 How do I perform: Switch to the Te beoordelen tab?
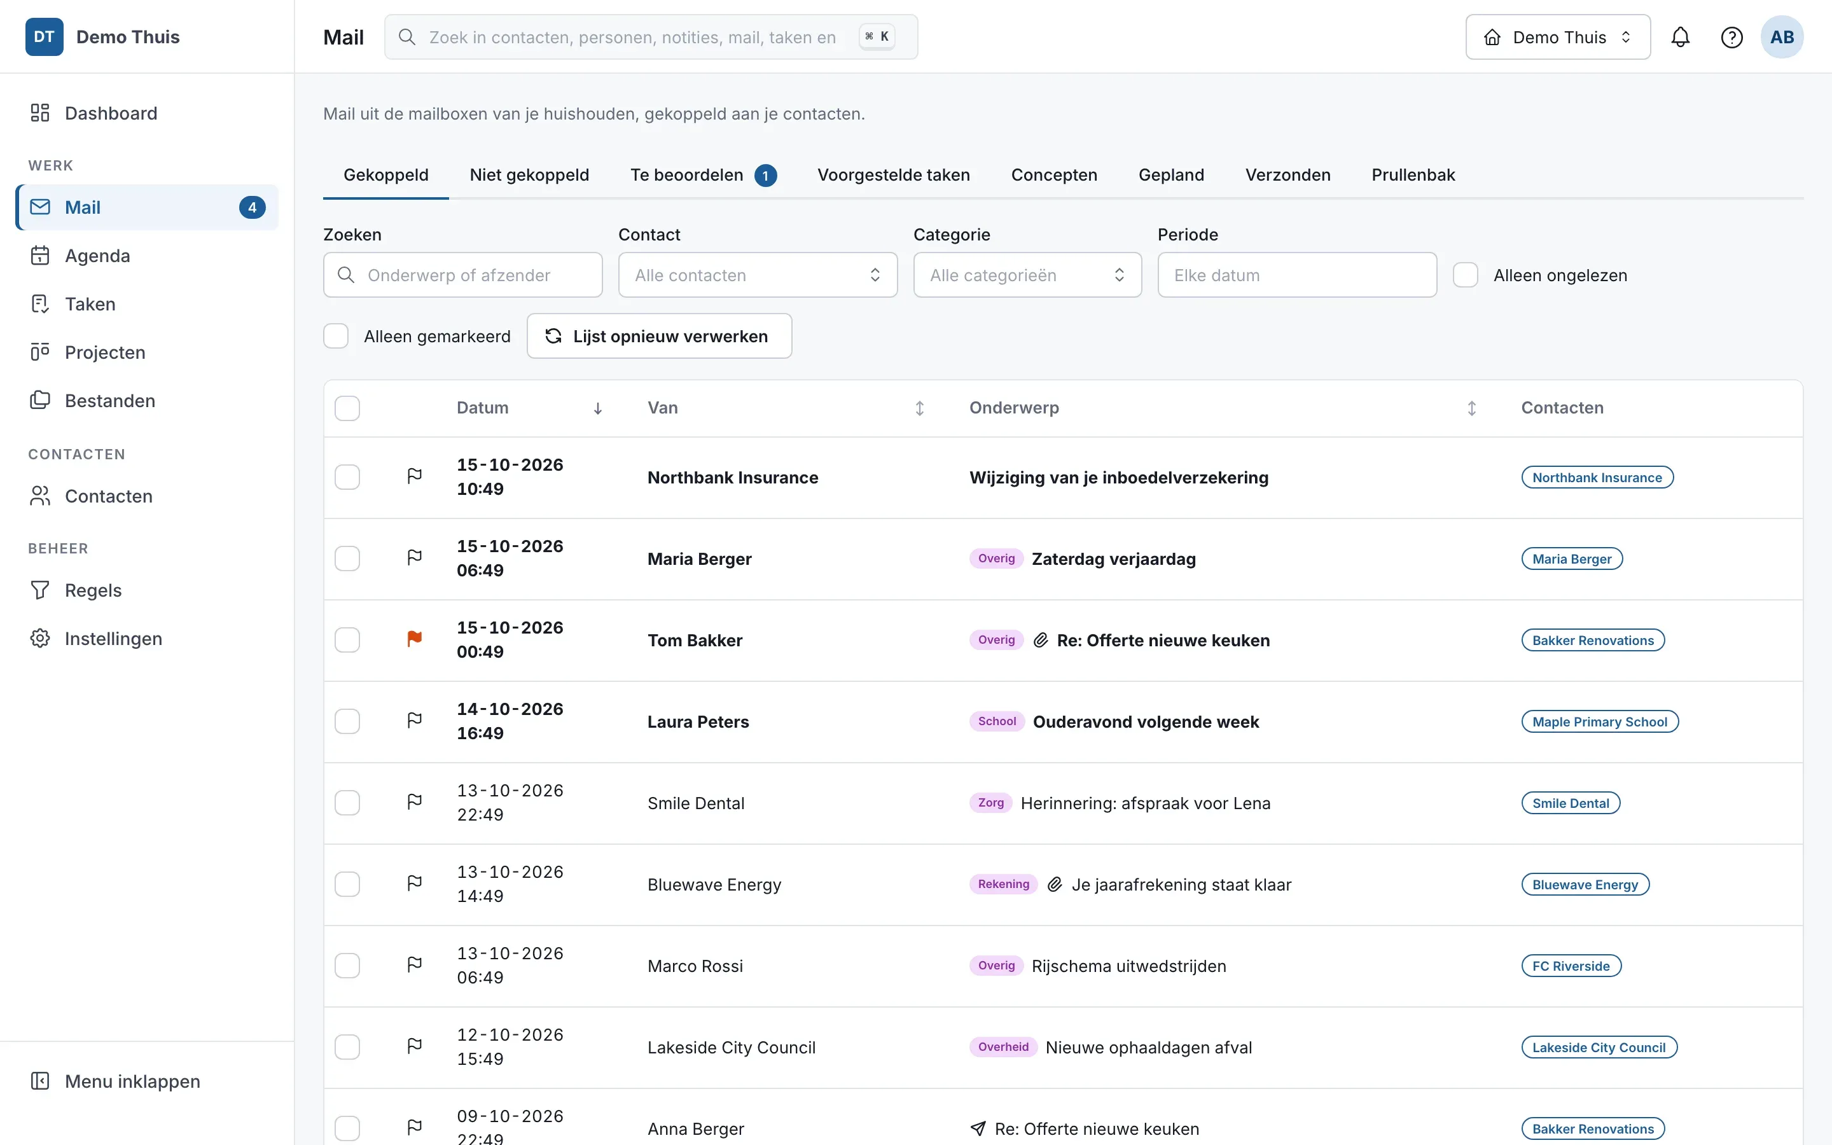[704, 175]
